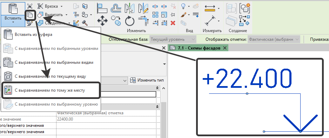Viewport: 329px width, 138px height.
Task: Select the Rotate tool icon
Action: [131, 21]
